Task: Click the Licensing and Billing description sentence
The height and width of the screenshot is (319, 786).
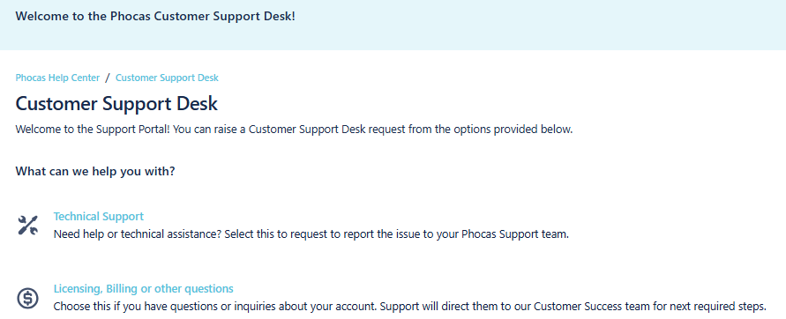Action: tap(410, 306)
